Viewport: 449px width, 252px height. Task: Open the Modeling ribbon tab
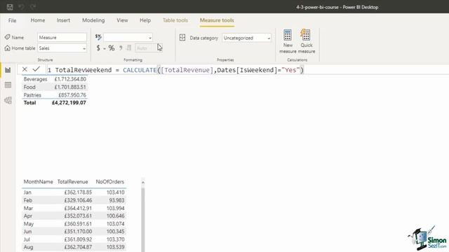(x=93, y=20)
